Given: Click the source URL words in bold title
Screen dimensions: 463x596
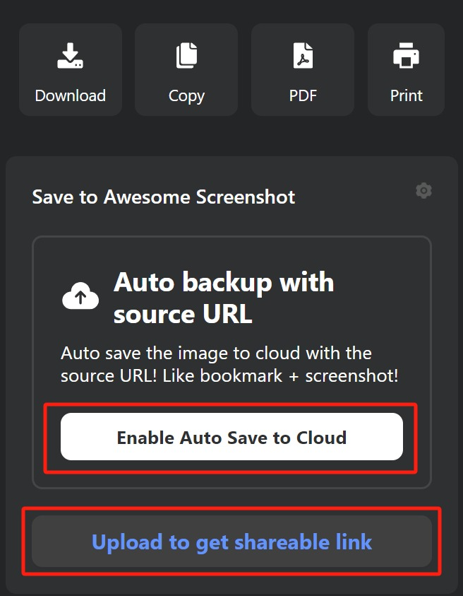Looking at the screenshot, I should tap(183, 315).
